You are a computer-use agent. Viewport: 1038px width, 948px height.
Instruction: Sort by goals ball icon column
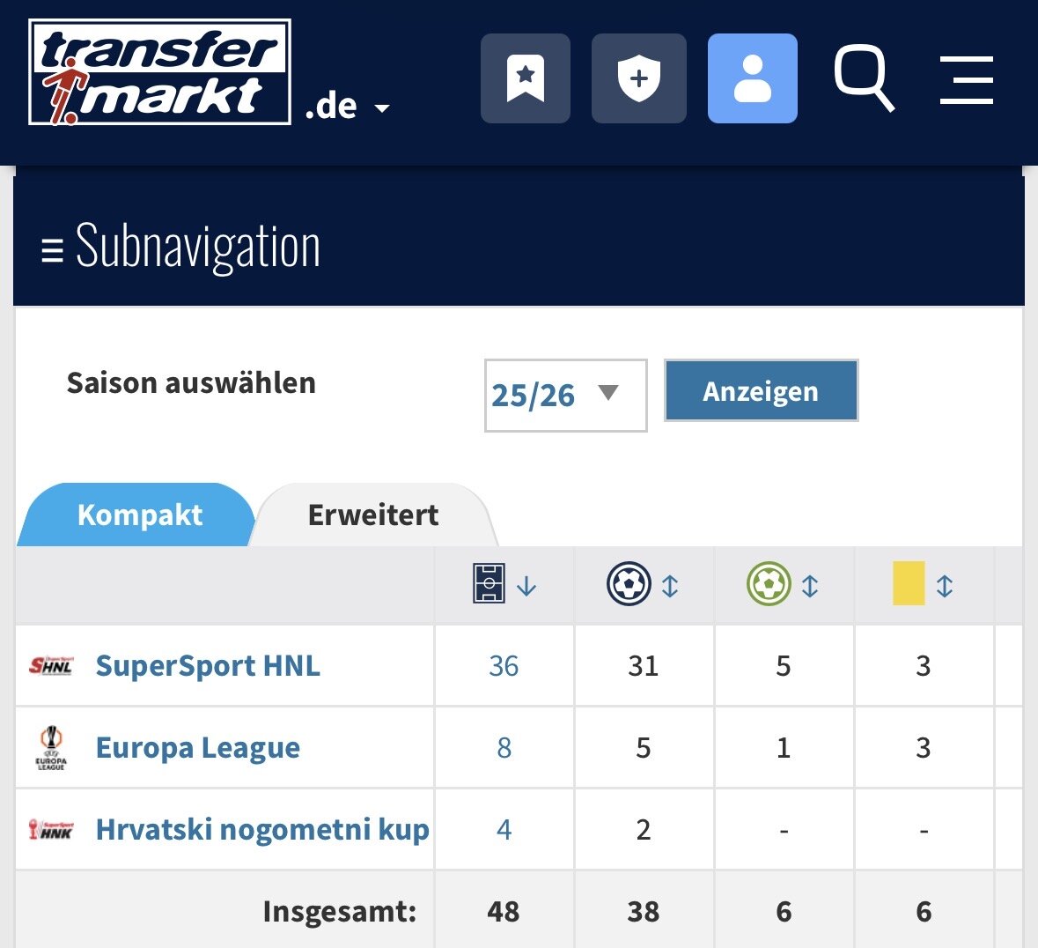tap(644, 583)
